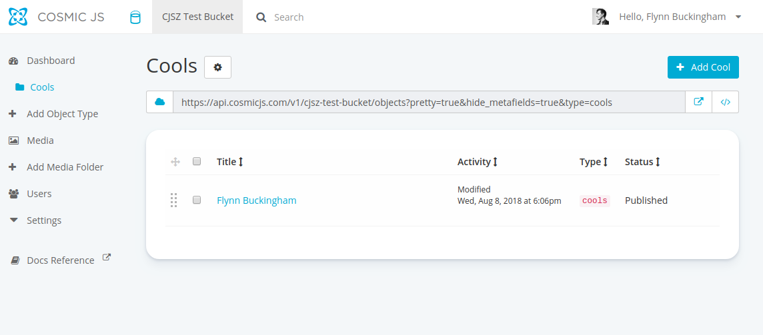Toggle the select-all checkbox in header
763x335 pixels.
pyautogui.click(x=197, y=161)
